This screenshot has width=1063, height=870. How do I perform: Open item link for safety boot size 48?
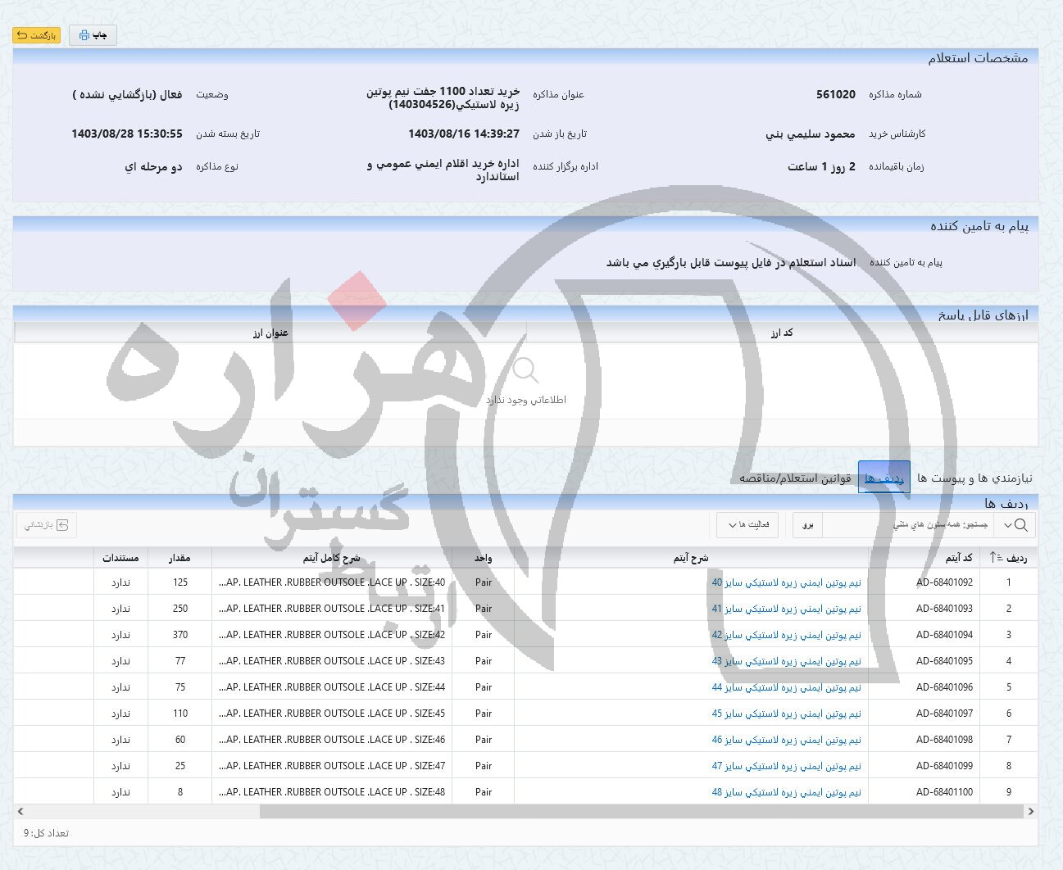(x=785, y=792)
